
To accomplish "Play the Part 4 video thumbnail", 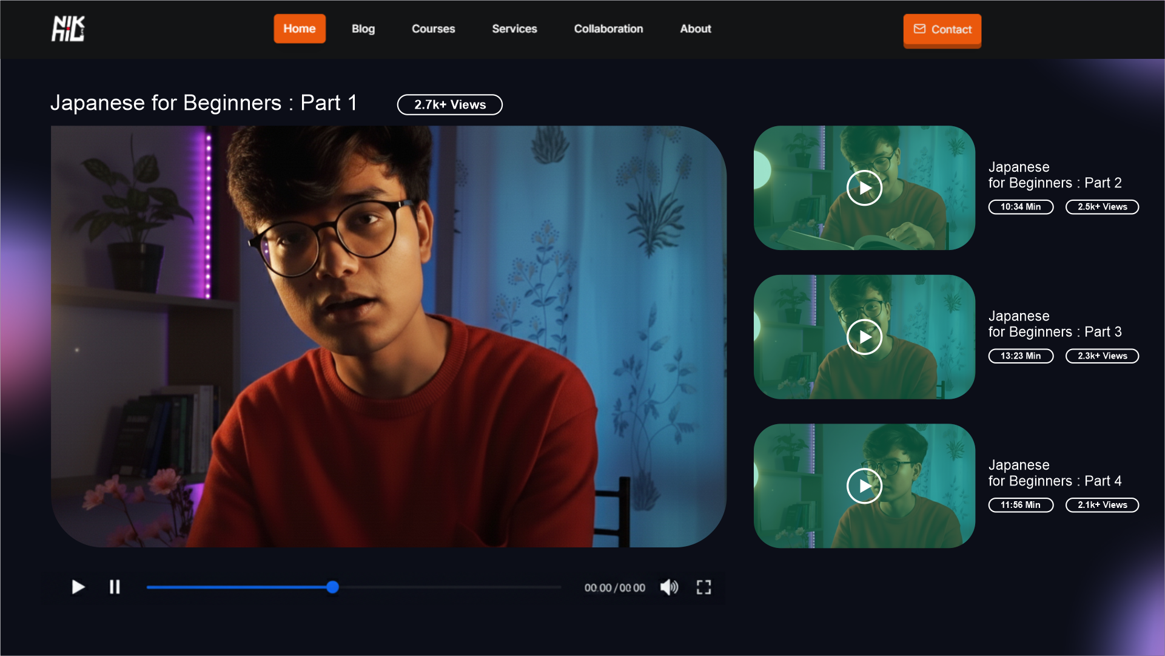I will [x=864, y=486].
